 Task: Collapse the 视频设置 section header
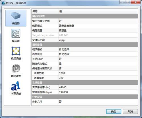point(85,45)
